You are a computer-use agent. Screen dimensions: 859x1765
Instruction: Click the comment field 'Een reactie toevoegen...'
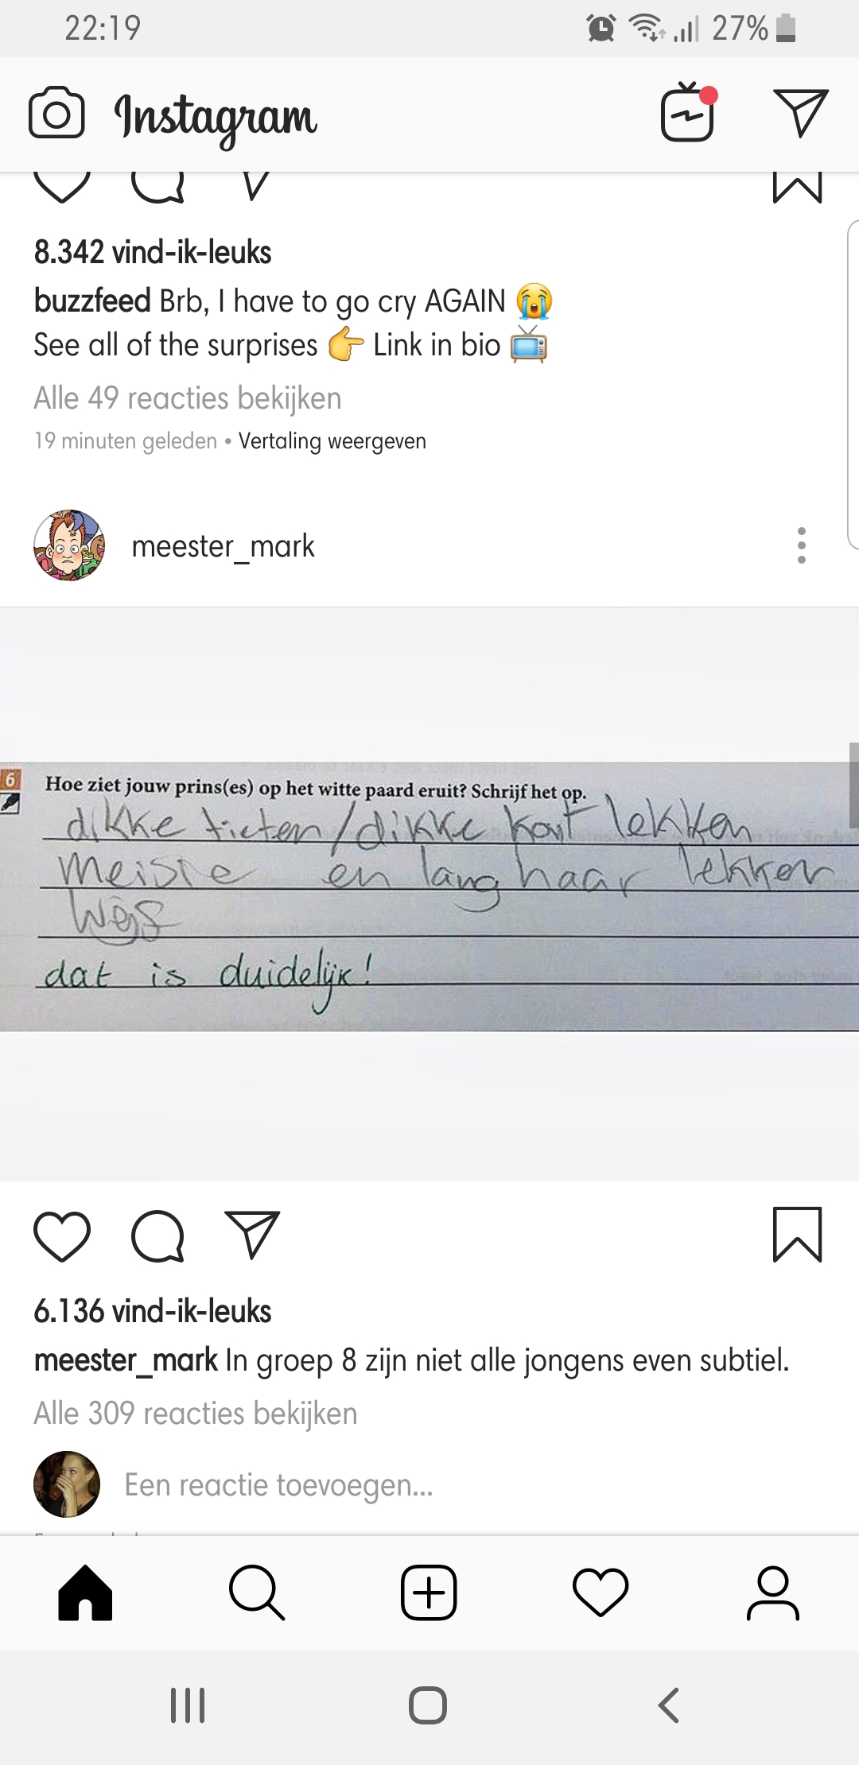[x=279, y=1485]
